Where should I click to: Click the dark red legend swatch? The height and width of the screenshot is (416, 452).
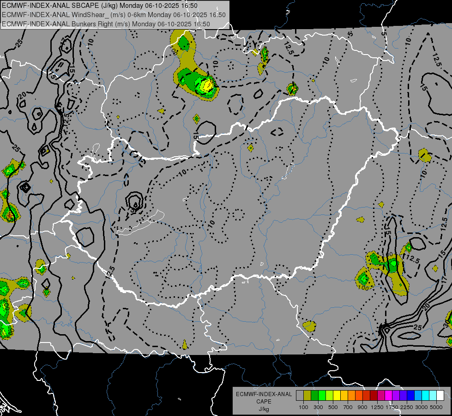(374, 396)
